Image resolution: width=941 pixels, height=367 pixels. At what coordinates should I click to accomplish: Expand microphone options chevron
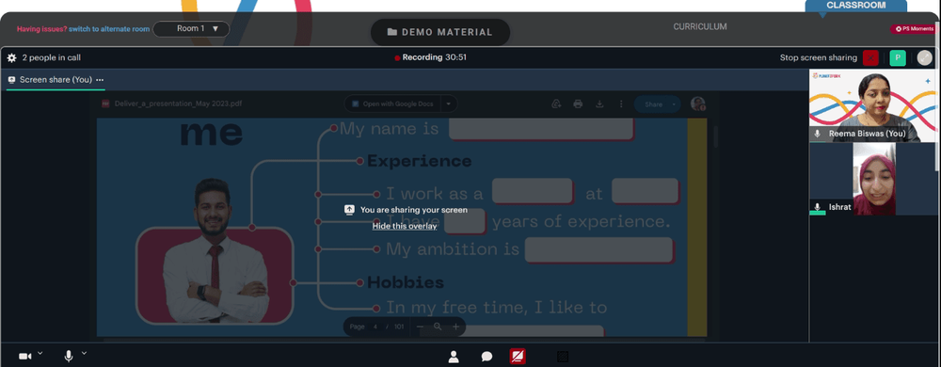point(84,353)
